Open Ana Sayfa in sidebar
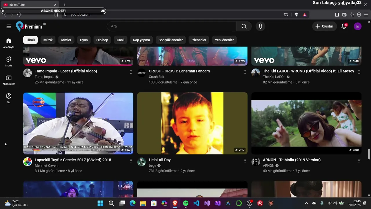The image size is (371, 209). (9, 43)
